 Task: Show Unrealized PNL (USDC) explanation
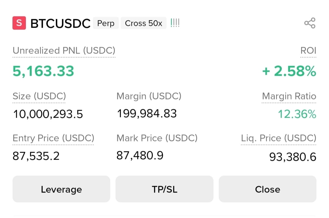click(x=64, y=51)
